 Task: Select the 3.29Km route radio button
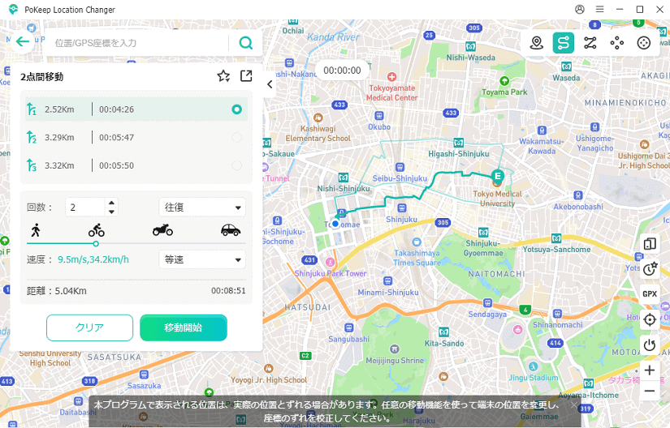point(236,138)
